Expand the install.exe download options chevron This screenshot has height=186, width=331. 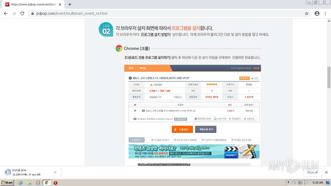[55, 172]
